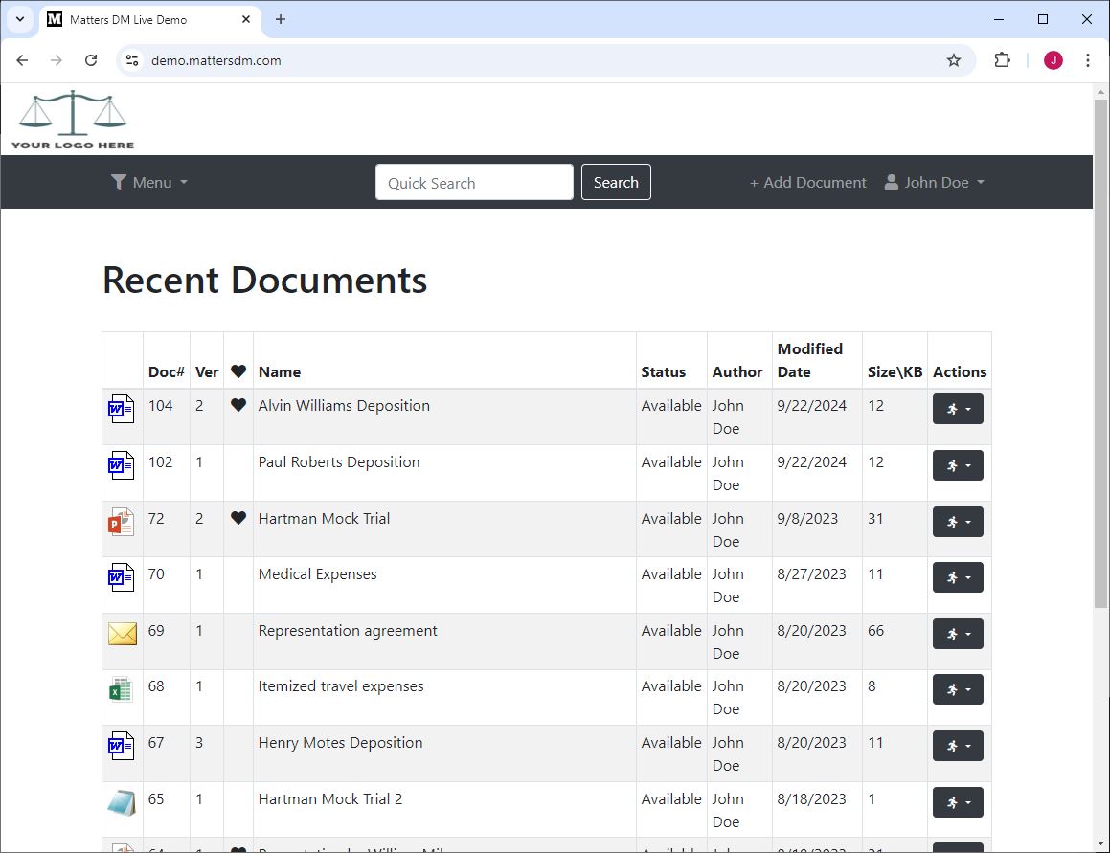
Task: Expand the Actions dropdown for Medical Expenses
Action: click(957, 577)
